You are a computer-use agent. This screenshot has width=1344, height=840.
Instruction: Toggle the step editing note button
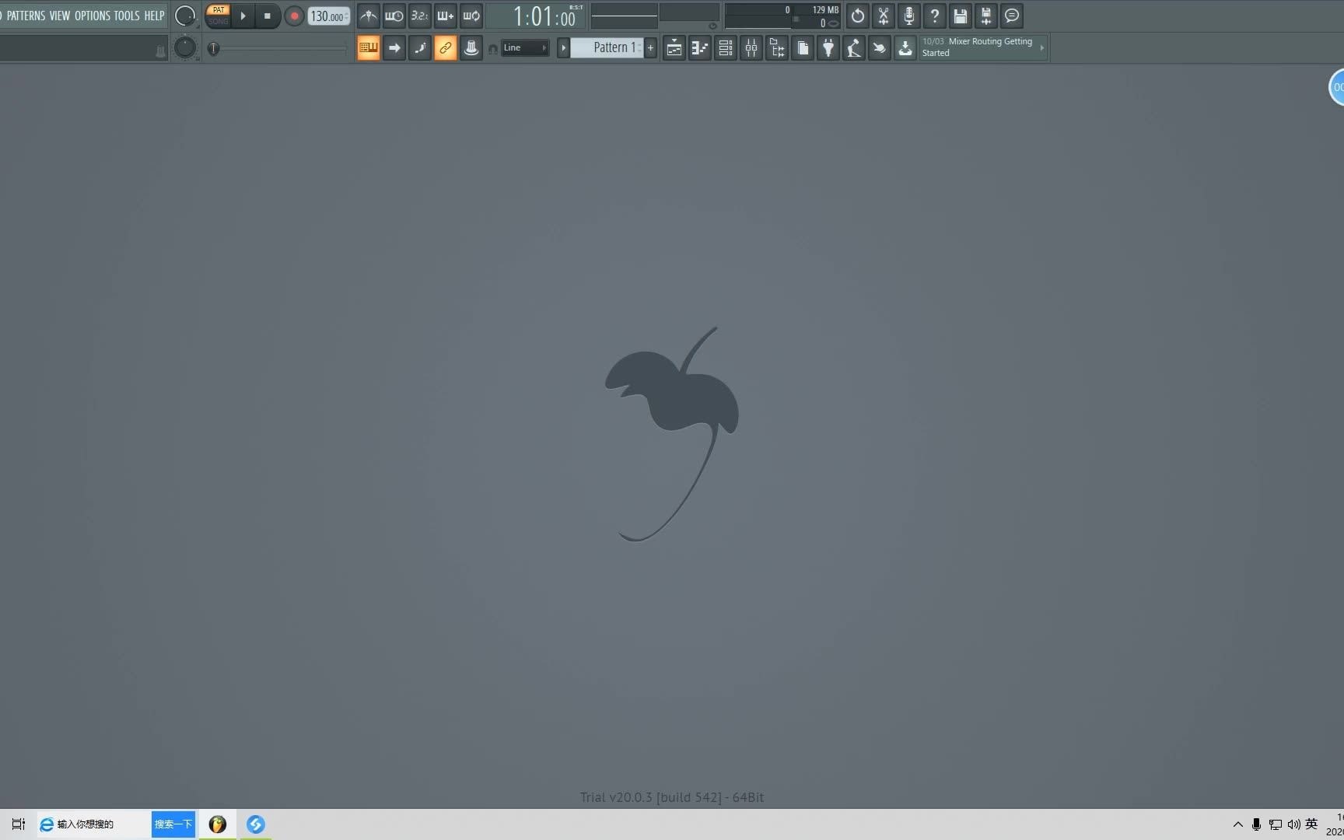coord(420,48)
